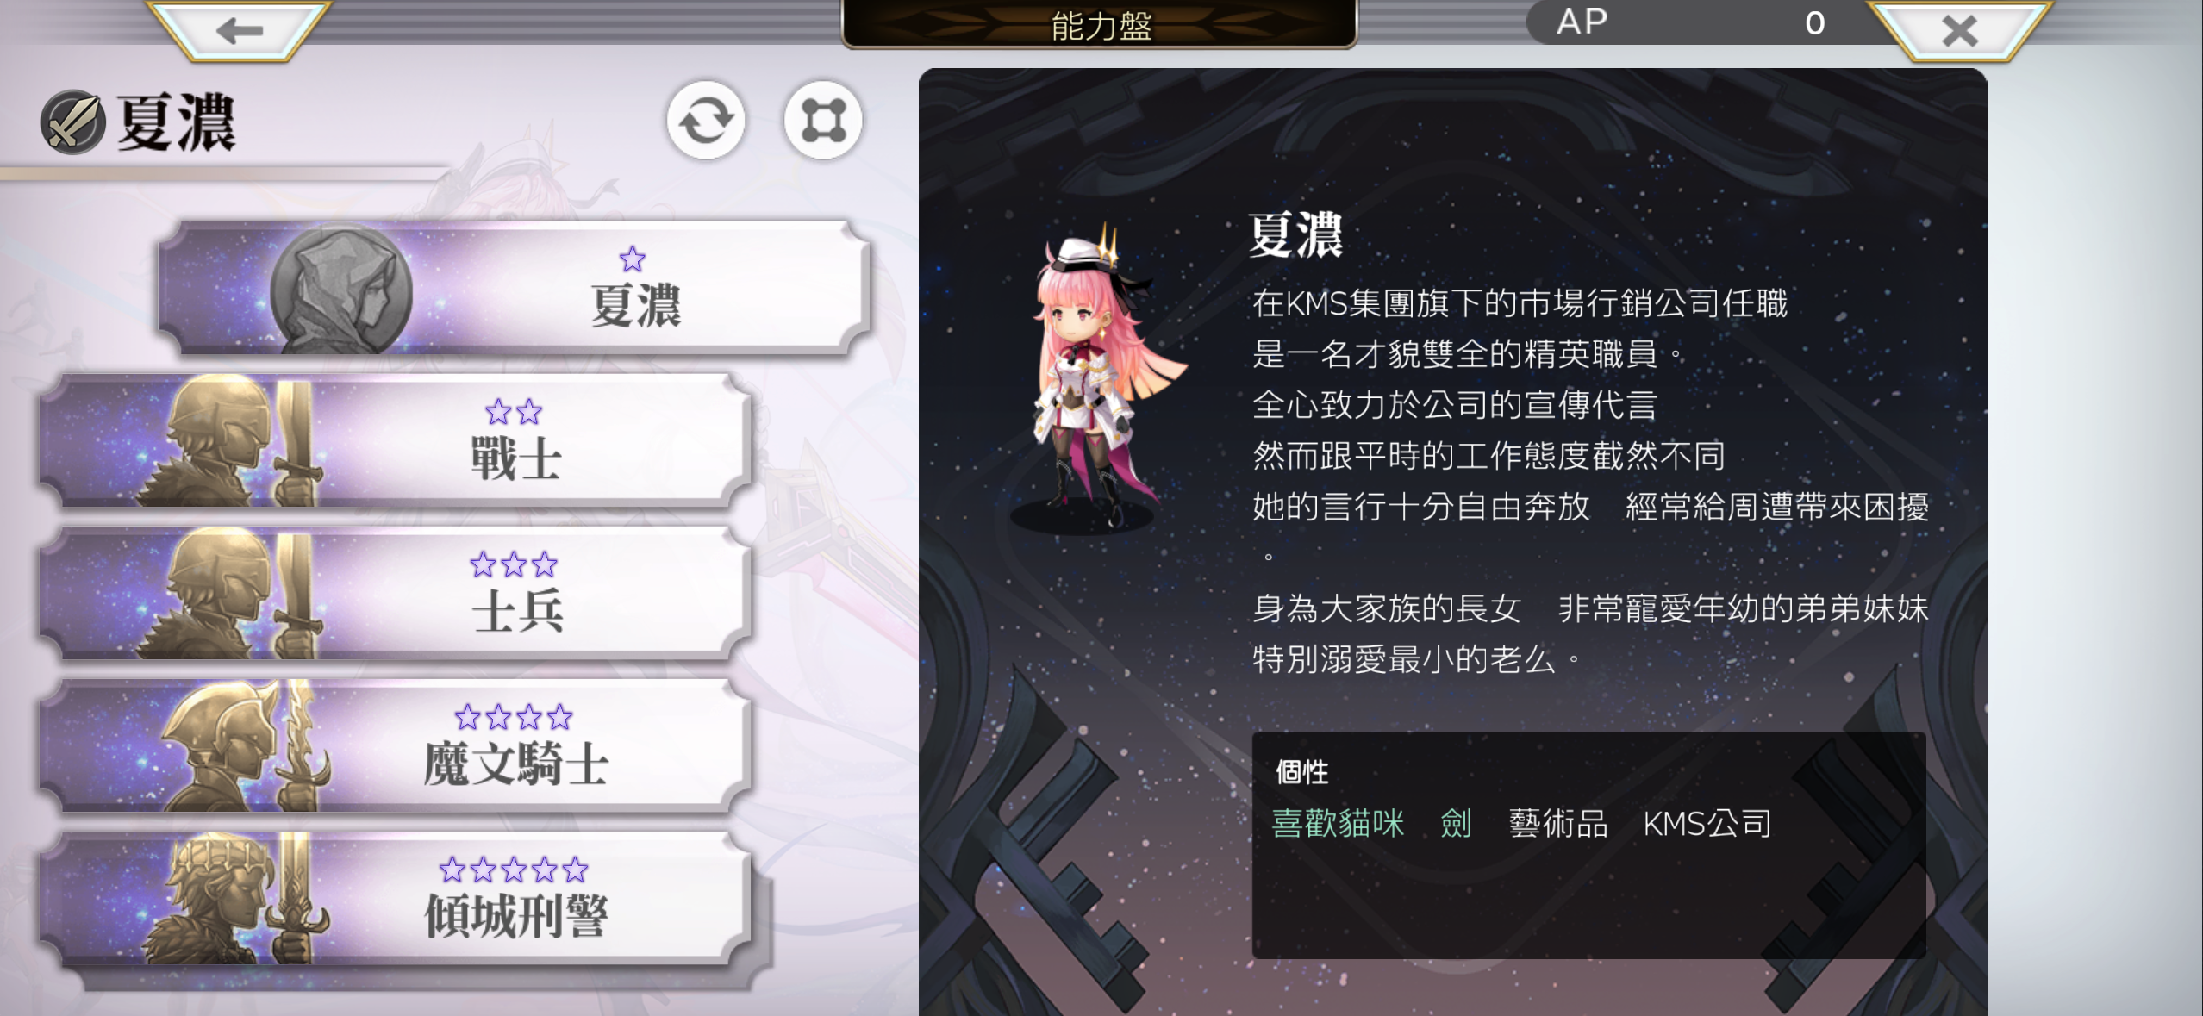Go back with the arrow button

(239, 30)
